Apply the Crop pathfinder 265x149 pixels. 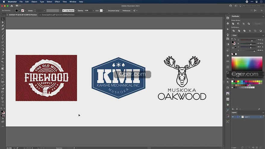250,31
